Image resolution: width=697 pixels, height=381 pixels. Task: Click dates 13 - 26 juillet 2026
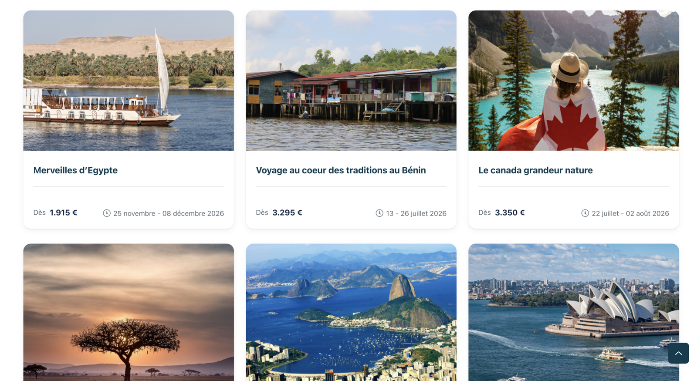416,213
